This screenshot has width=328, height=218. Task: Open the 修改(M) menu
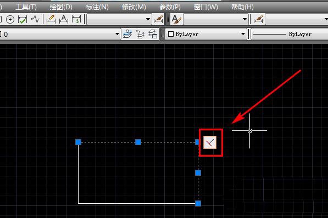(134, 7)
